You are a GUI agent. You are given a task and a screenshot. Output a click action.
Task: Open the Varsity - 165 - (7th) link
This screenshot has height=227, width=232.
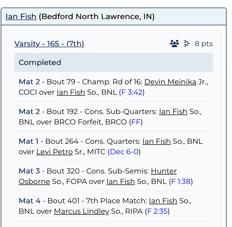[49, 44]
